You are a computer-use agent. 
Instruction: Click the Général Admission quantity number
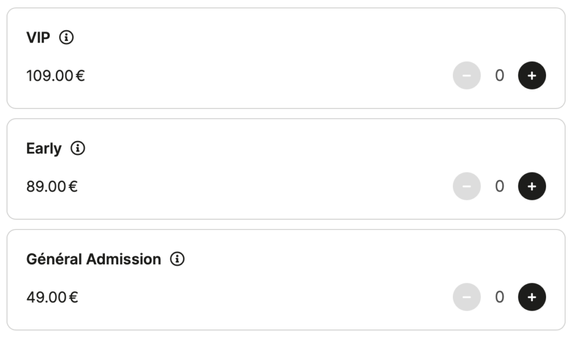click(499, 297)
